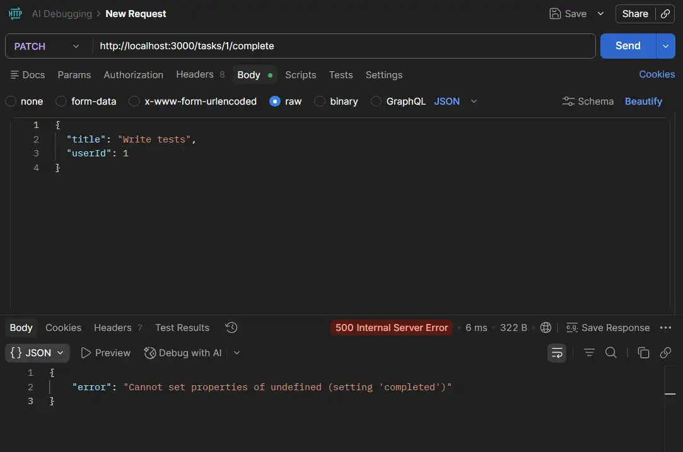
Task: Open more response actions via ellipsis icon
Action: [x=666, y=327]
